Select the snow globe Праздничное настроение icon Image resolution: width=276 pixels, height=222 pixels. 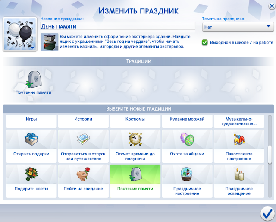[x=187, y=174]
